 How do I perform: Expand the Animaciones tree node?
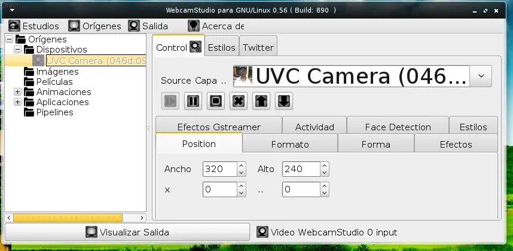tap(18, 92)
